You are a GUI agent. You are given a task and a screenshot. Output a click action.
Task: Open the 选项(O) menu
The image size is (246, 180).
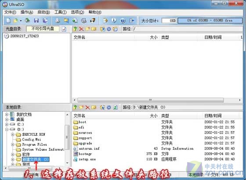click(77, 12)
